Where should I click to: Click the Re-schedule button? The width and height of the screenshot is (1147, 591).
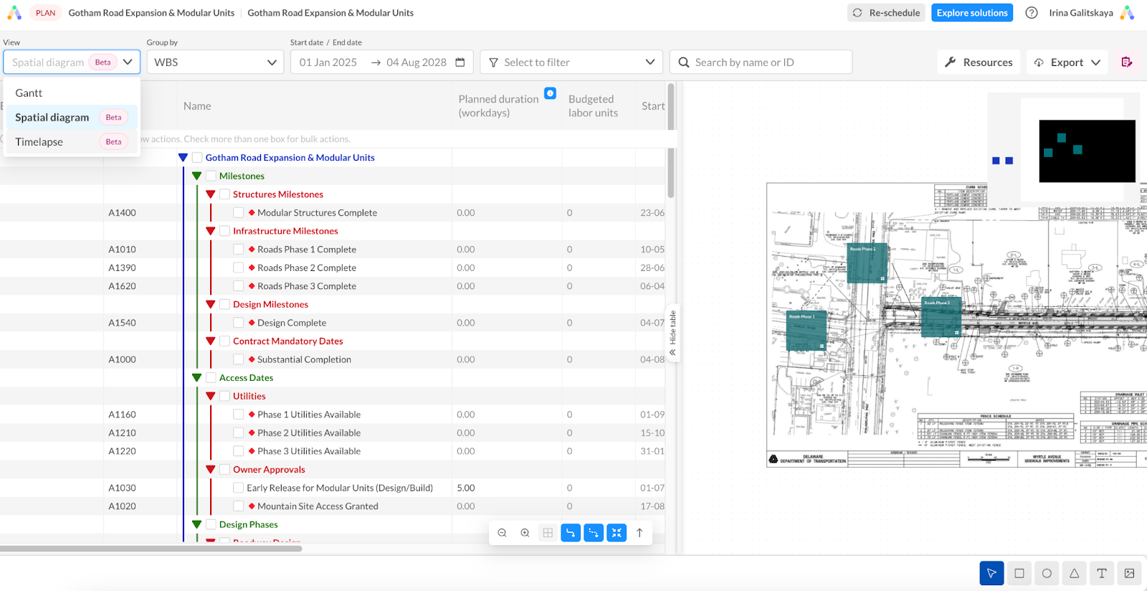point(886,13)
